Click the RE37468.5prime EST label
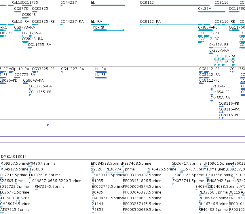Screen dimensions: 245x214 [136, 164]
